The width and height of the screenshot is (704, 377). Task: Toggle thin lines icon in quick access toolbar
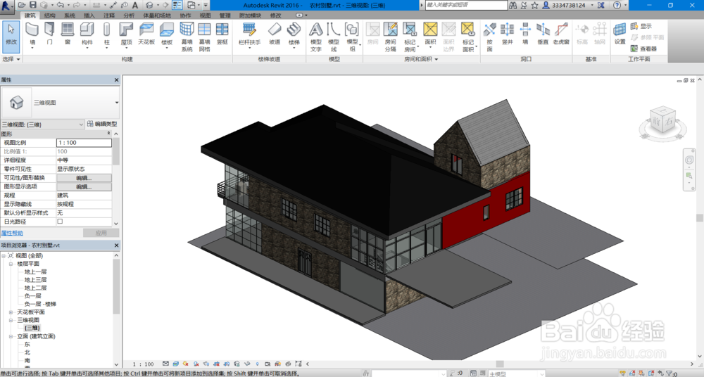click(177, 5)
